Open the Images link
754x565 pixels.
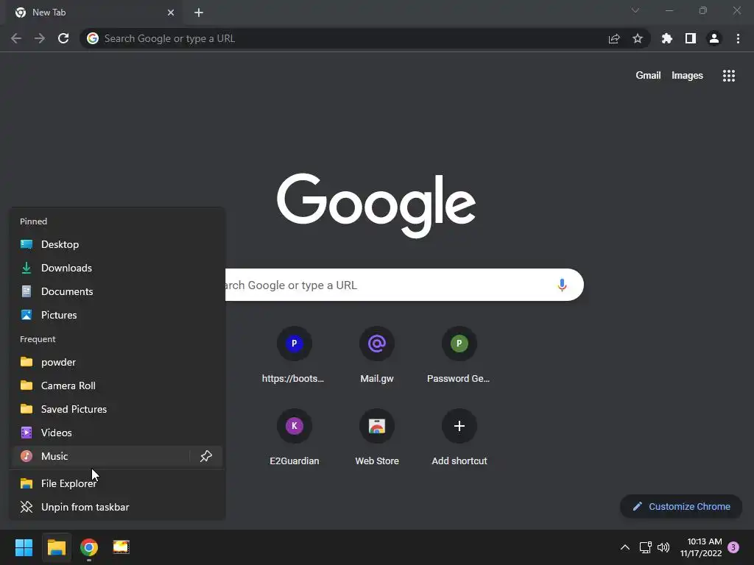[x=687, y=76]
